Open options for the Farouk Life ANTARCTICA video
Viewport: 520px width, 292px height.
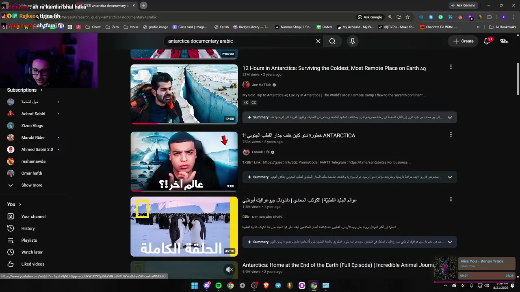click(x=451, y=134)
